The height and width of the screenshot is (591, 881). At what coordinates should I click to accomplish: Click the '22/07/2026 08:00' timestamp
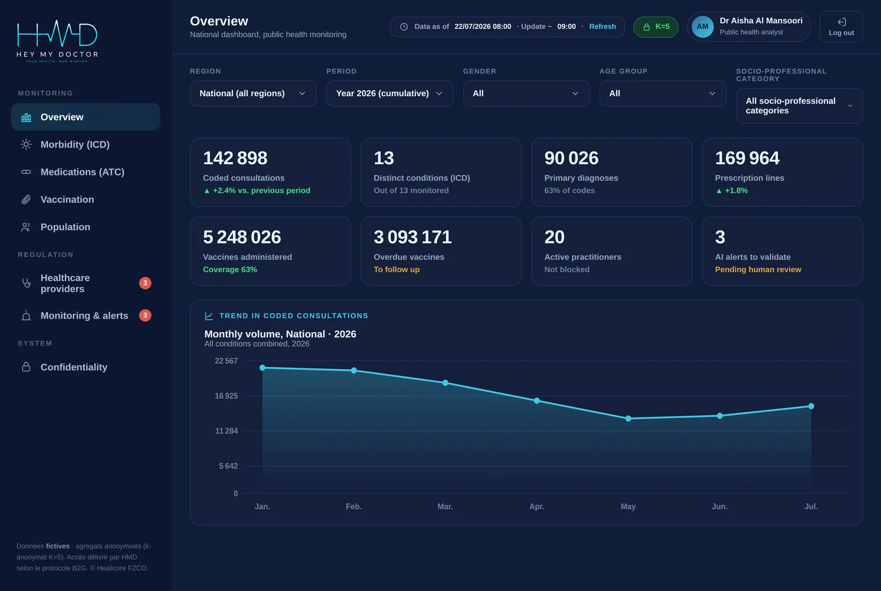483,26
